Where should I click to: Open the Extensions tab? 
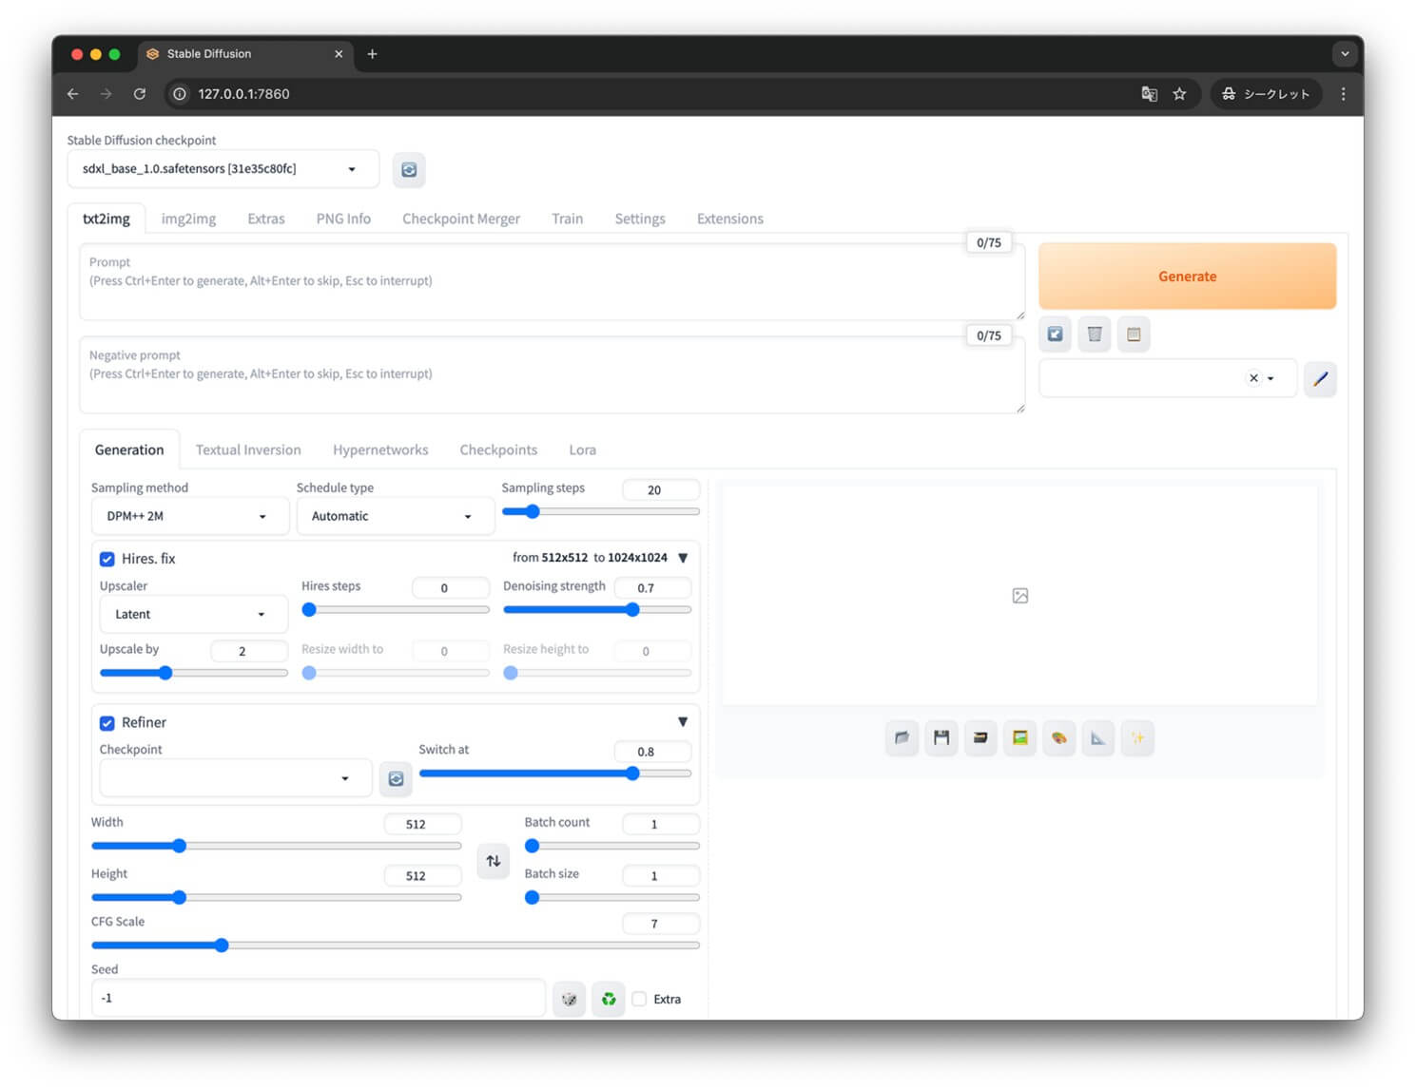(x=730, y=219)
